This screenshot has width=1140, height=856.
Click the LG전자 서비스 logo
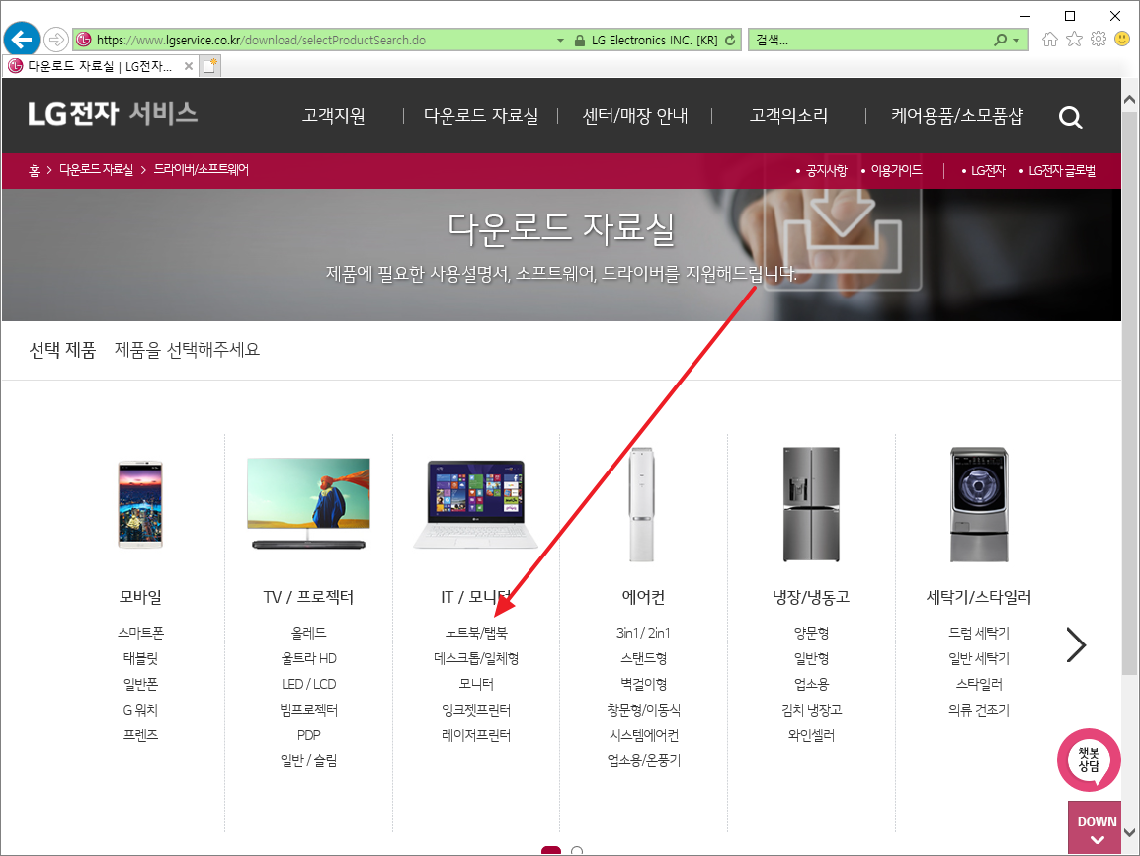click(113, 114)
